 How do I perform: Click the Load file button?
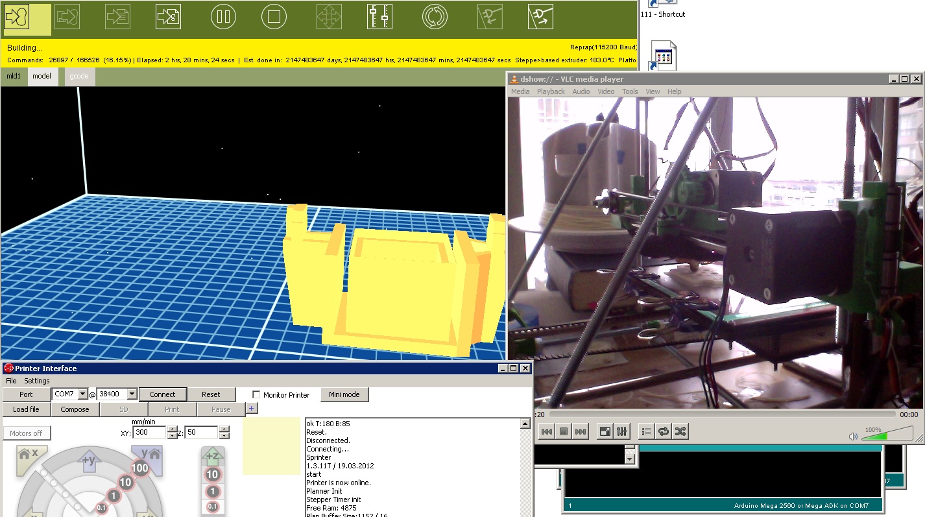[26, 409]
